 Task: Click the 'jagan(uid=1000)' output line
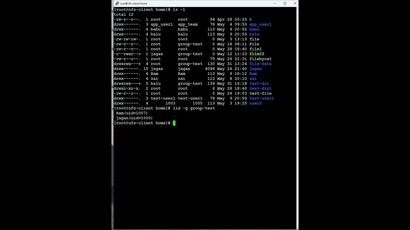(x=134, y=118)
